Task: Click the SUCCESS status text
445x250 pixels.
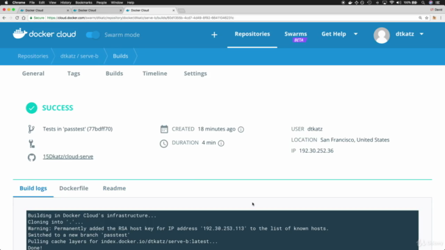Action: click(58, 108)
